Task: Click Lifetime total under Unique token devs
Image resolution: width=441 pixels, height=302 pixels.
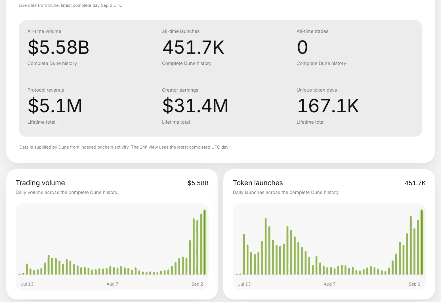Action: tap(310, 122)
